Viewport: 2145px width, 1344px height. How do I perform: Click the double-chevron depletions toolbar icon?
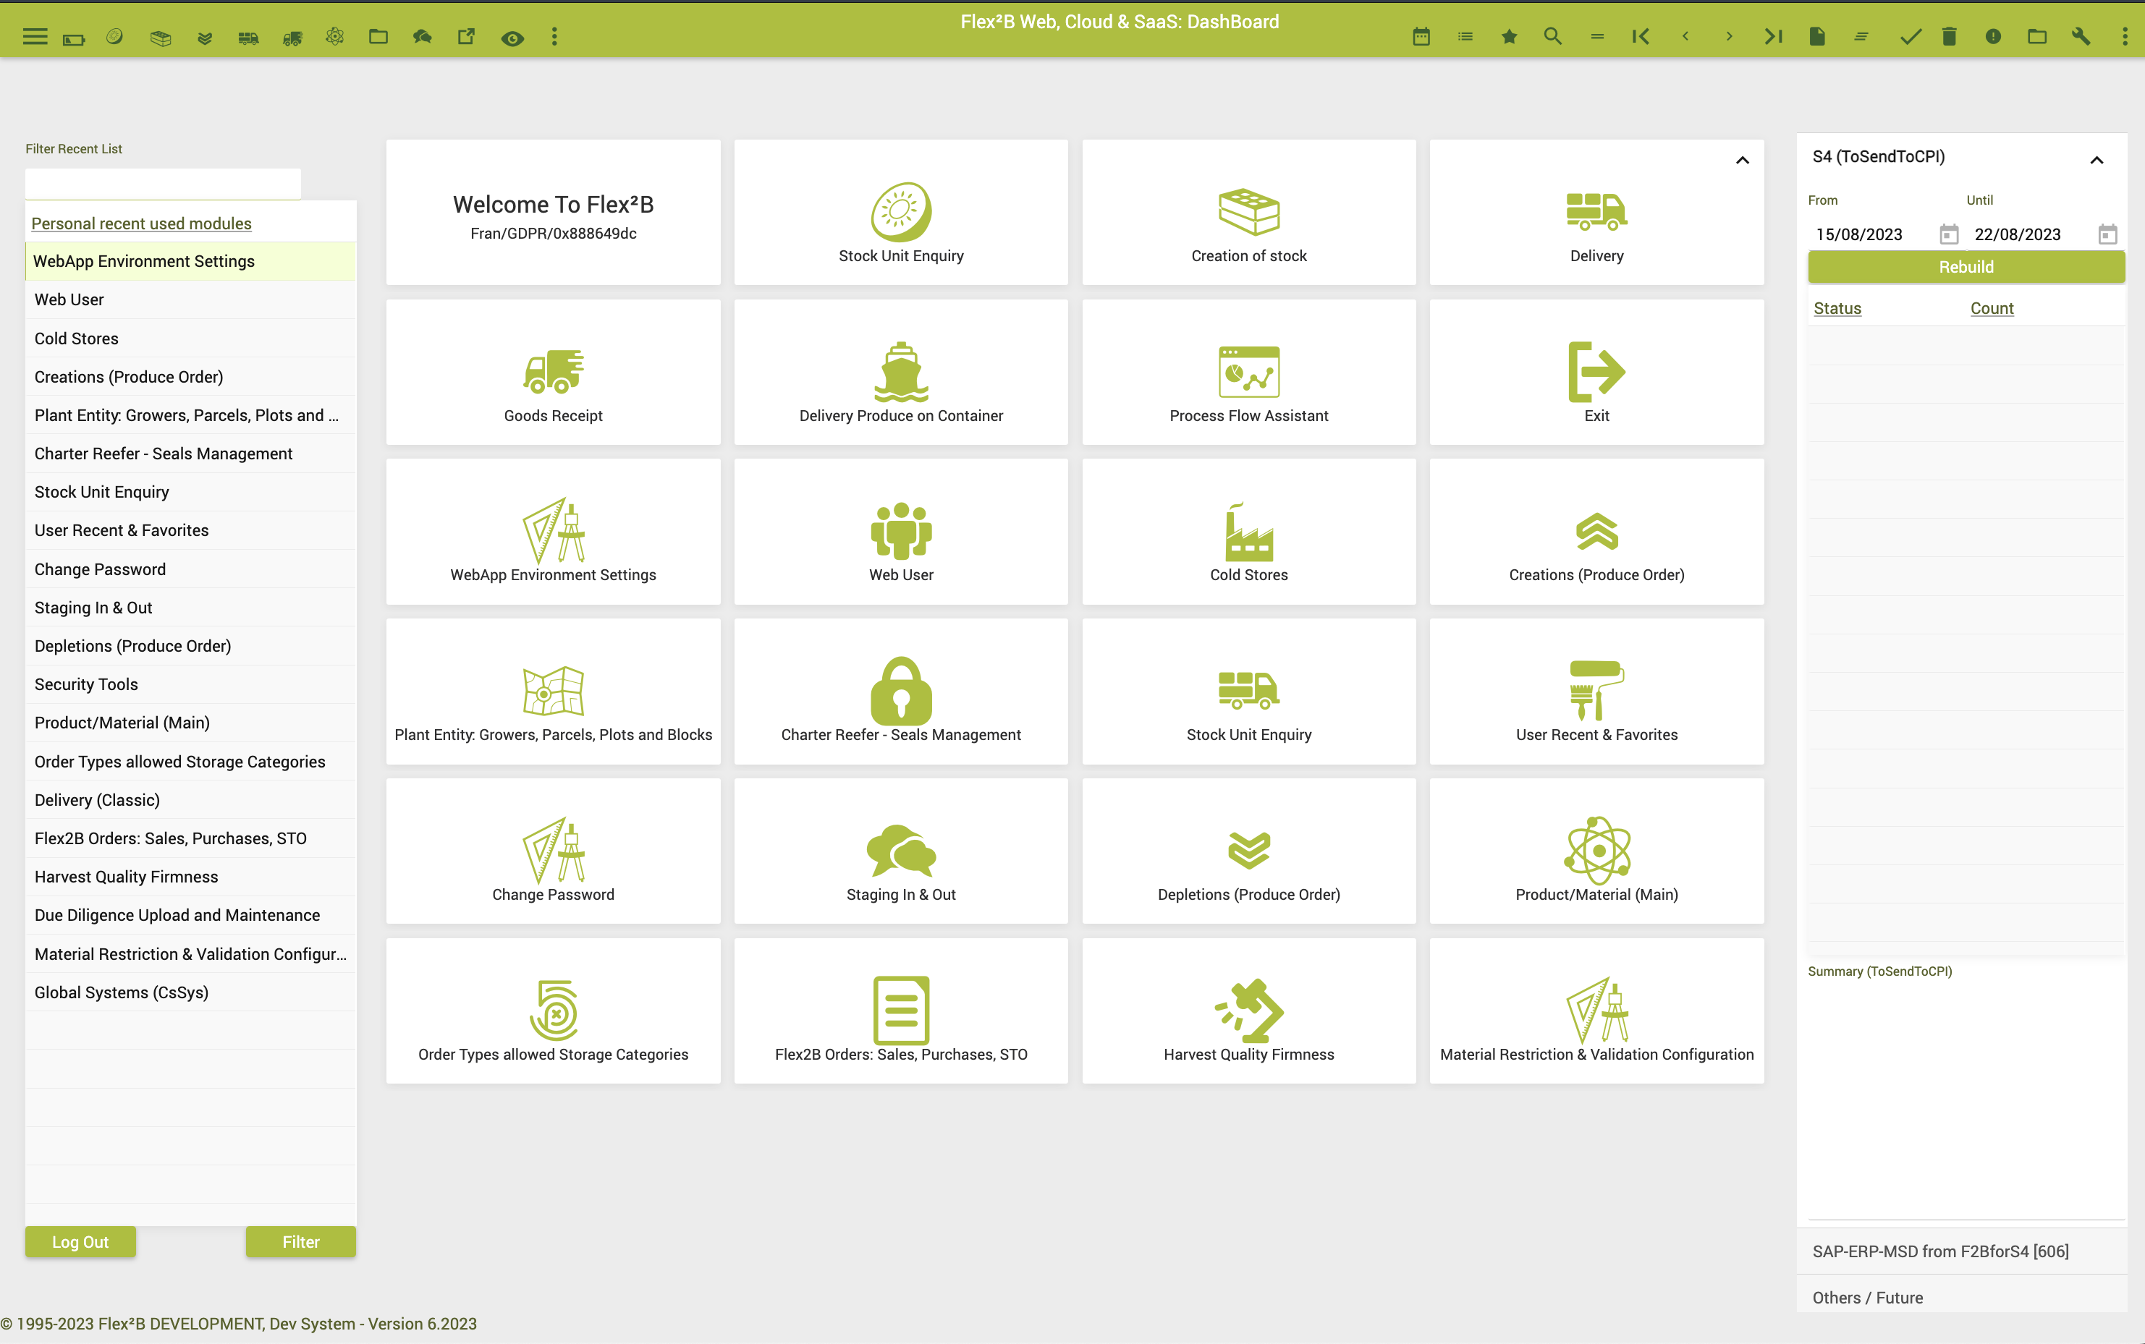click(x=205, y=38)
